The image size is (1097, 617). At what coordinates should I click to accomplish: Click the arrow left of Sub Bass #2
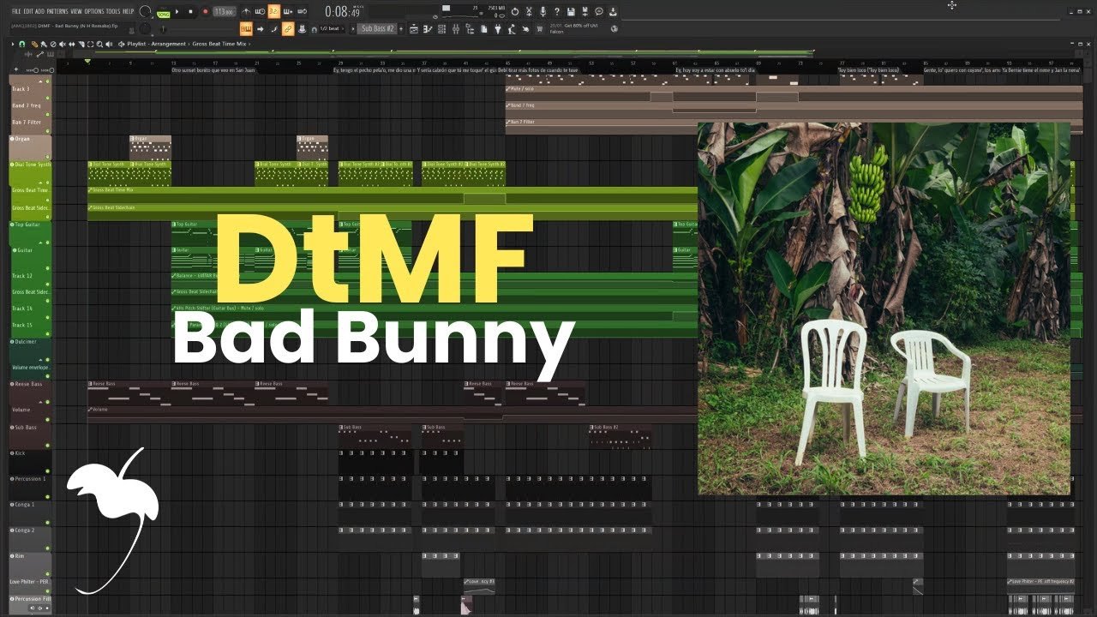(352, 29)
